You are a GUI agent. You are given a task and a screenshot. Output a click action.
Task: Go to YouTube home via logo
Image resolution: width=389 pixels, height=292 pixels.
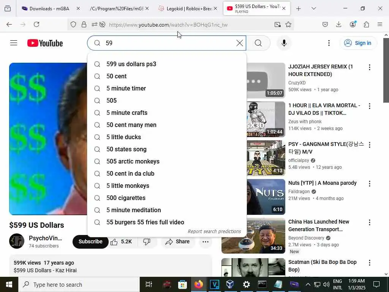point(45,43)
